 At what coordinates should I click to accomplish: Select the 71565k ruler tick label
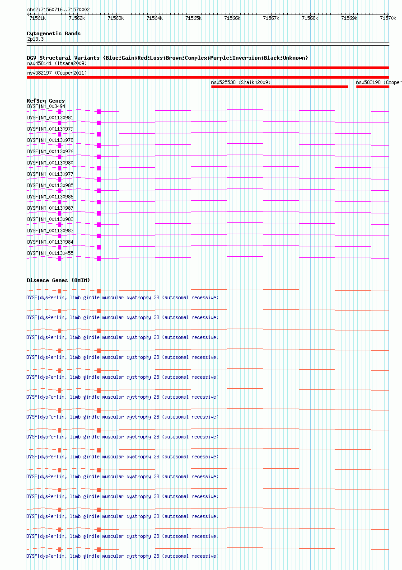coord(193,18)
